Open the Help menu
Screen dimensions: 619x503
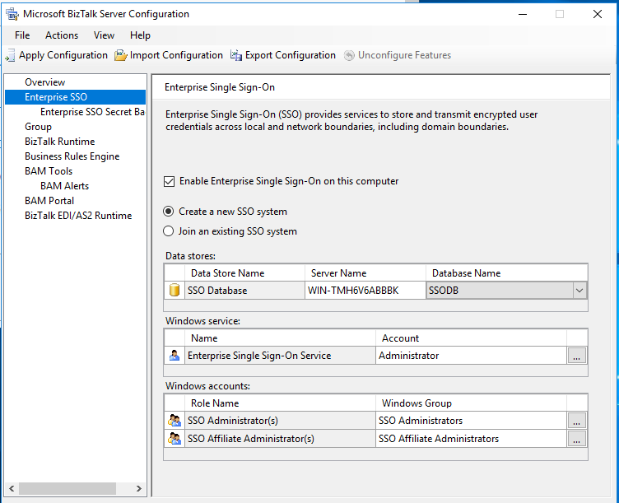pos(140,35)
